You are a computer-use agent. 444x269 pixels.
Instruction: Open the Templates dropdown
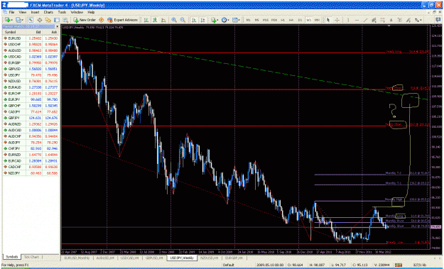click(236, 20)
